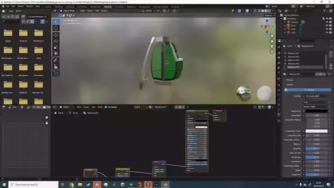Select the Scale tool
The height and width of the screenshot is (188, 334).
click(56, 47)
